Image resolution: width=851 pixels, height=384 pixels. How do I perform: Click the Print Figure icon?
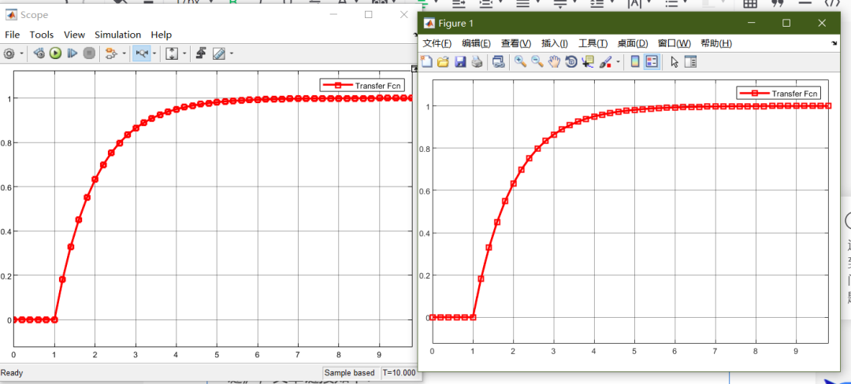(x=477, y=61)
